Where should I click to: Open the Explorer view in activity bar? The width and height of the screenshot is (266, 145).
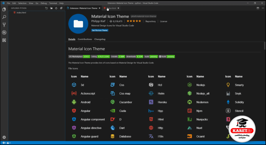point(4,10)
